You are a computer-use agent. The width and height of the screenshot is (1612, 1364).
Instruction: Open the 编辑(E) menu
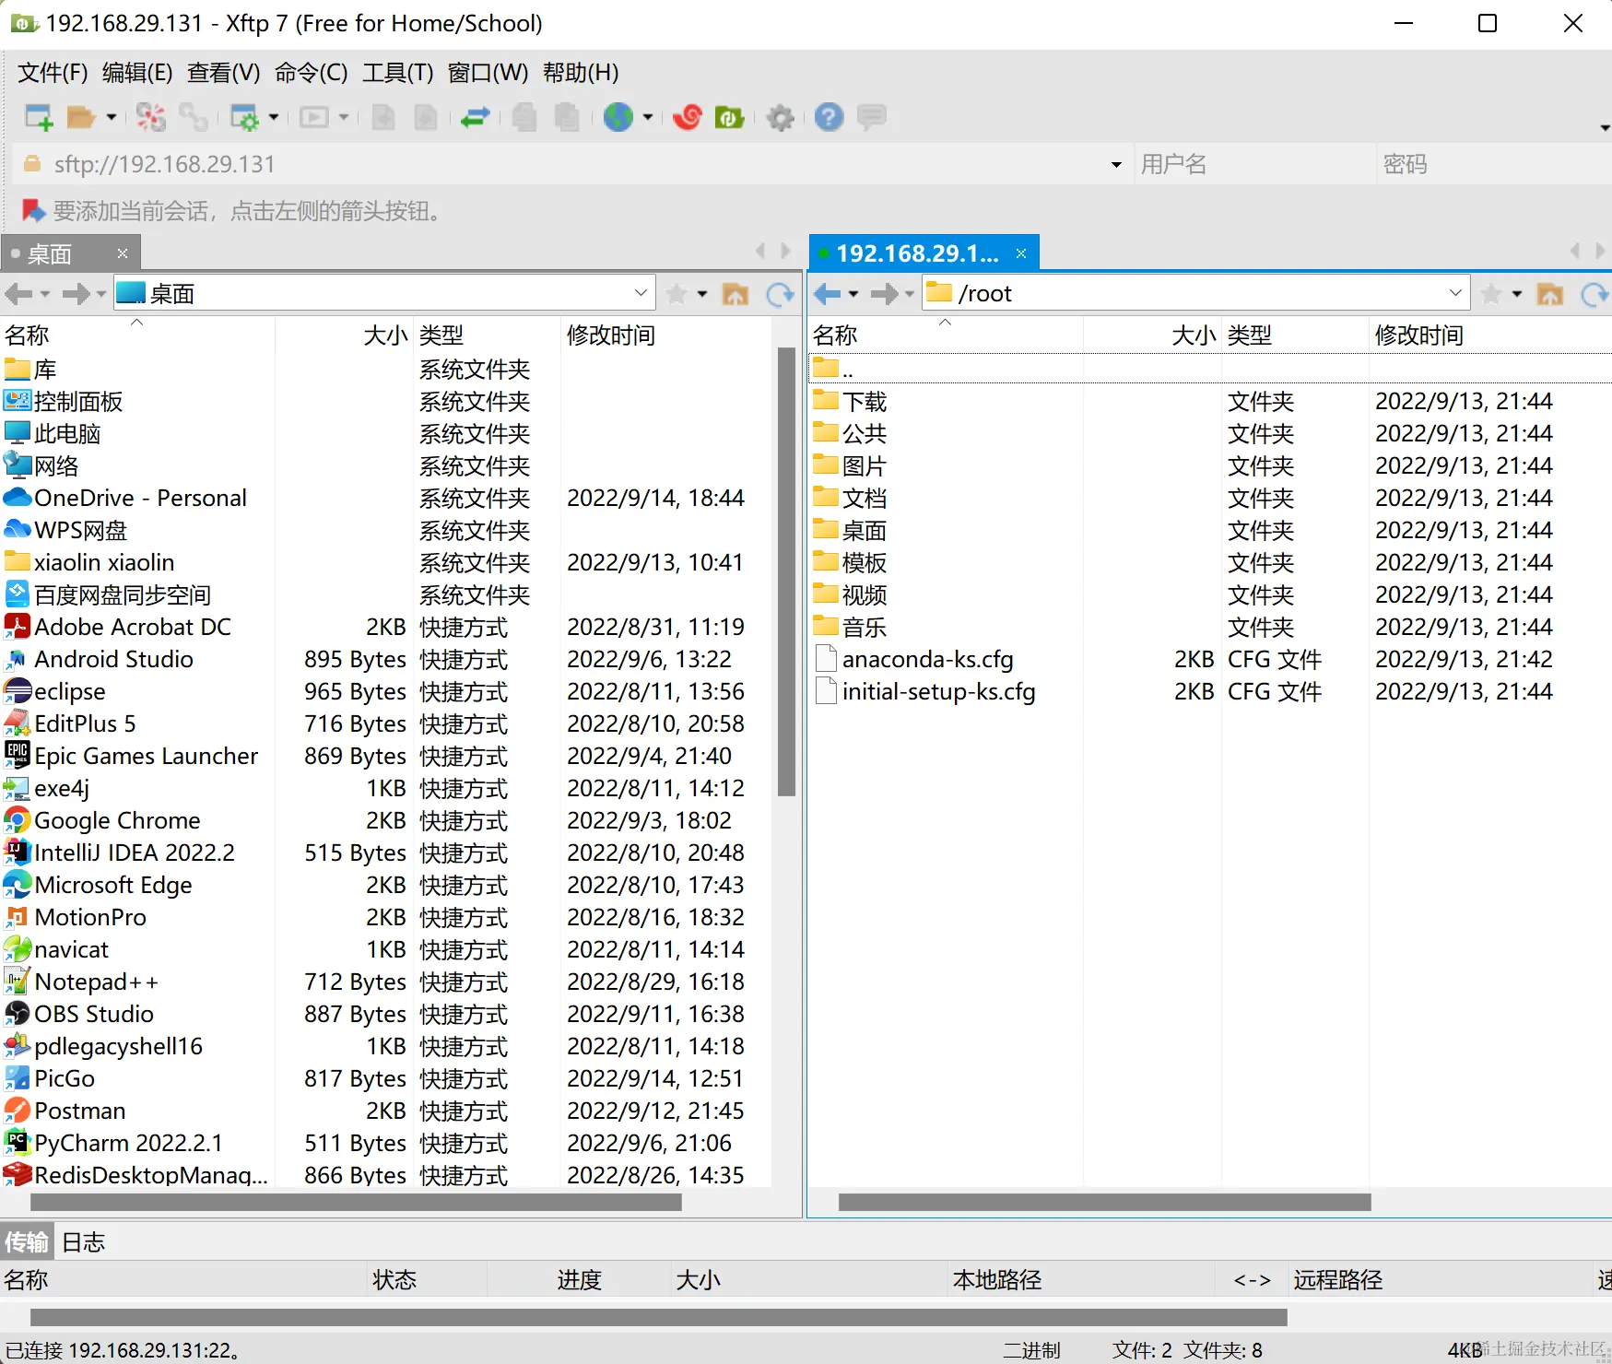[x=137, y=73]
